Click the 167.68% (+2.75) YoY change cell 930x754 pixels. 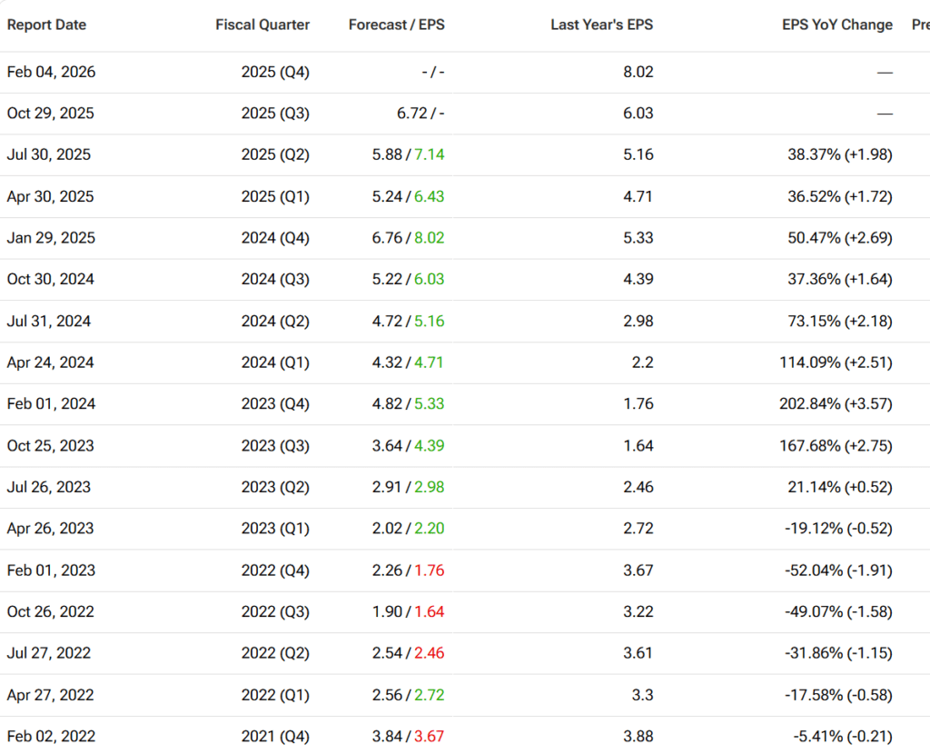point(839,446)
